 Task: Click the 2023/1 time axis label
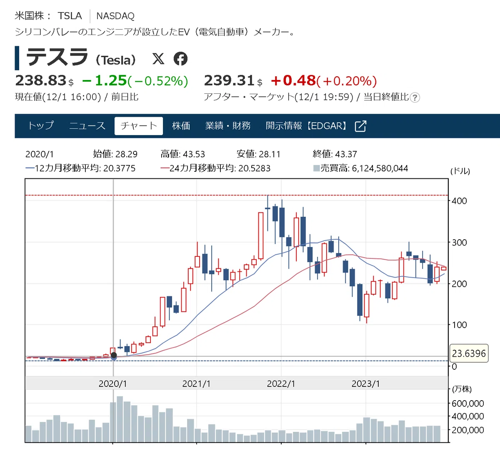click(365, 384)
